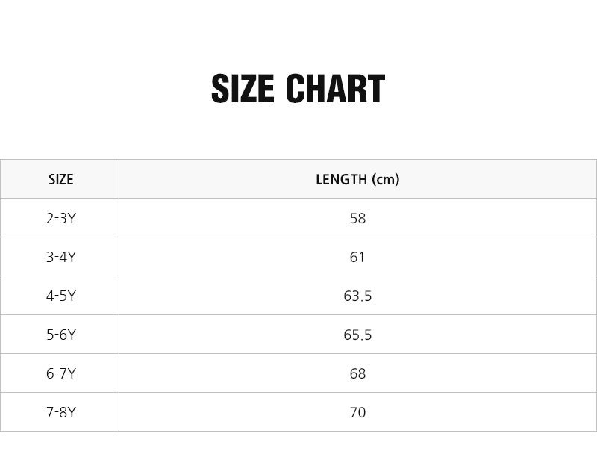The width and height of the screenshot is (597, 460).
Task: Select the 7-8Y size cell
Action: tap(60, 413)
